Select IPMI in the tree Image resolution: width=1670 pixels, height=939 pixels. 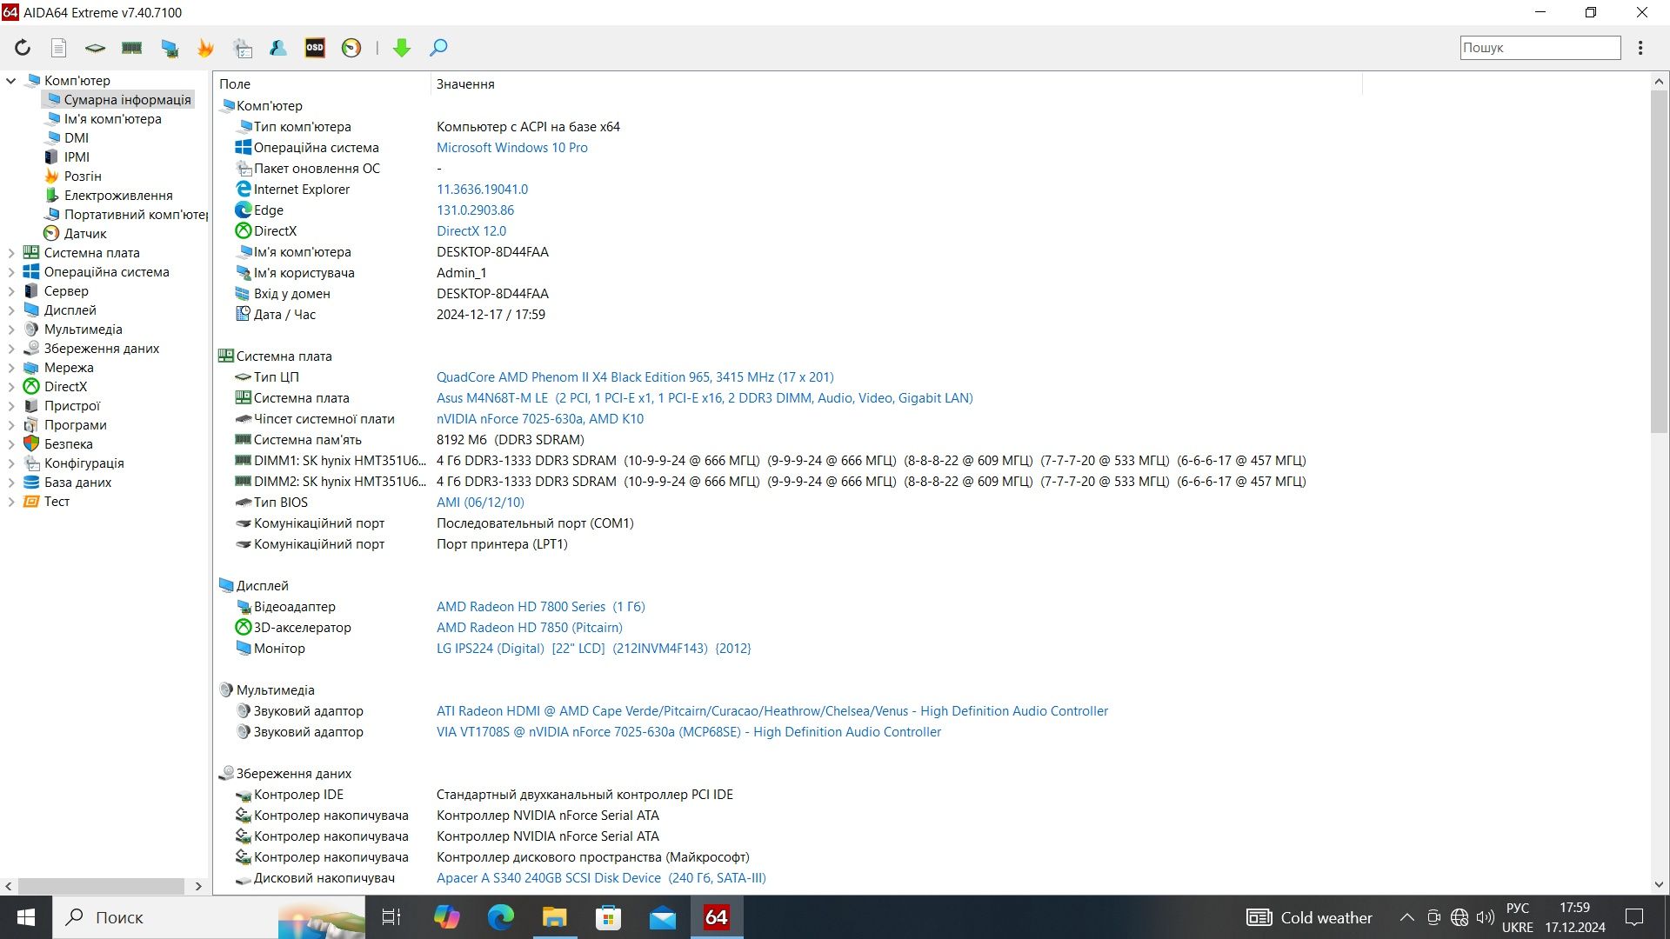[77, 157]
